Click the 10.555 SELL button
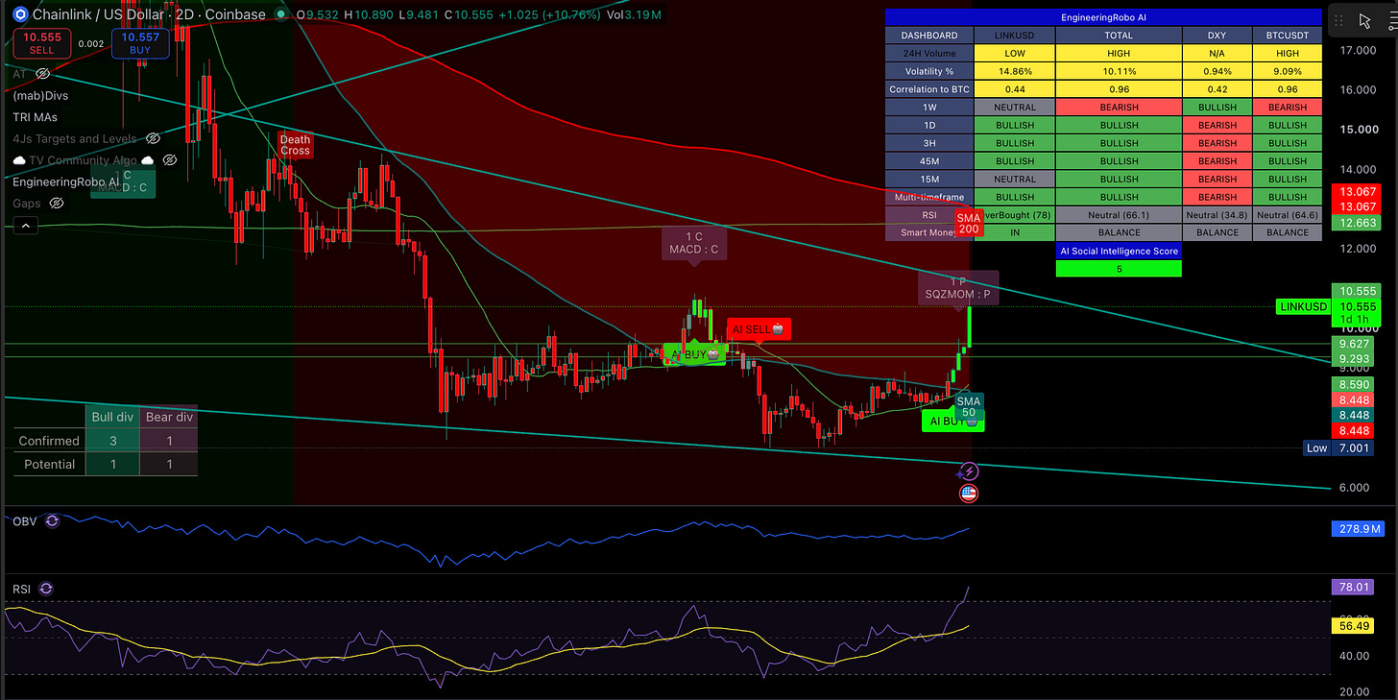1398x700 pixels. click(41, 42)
